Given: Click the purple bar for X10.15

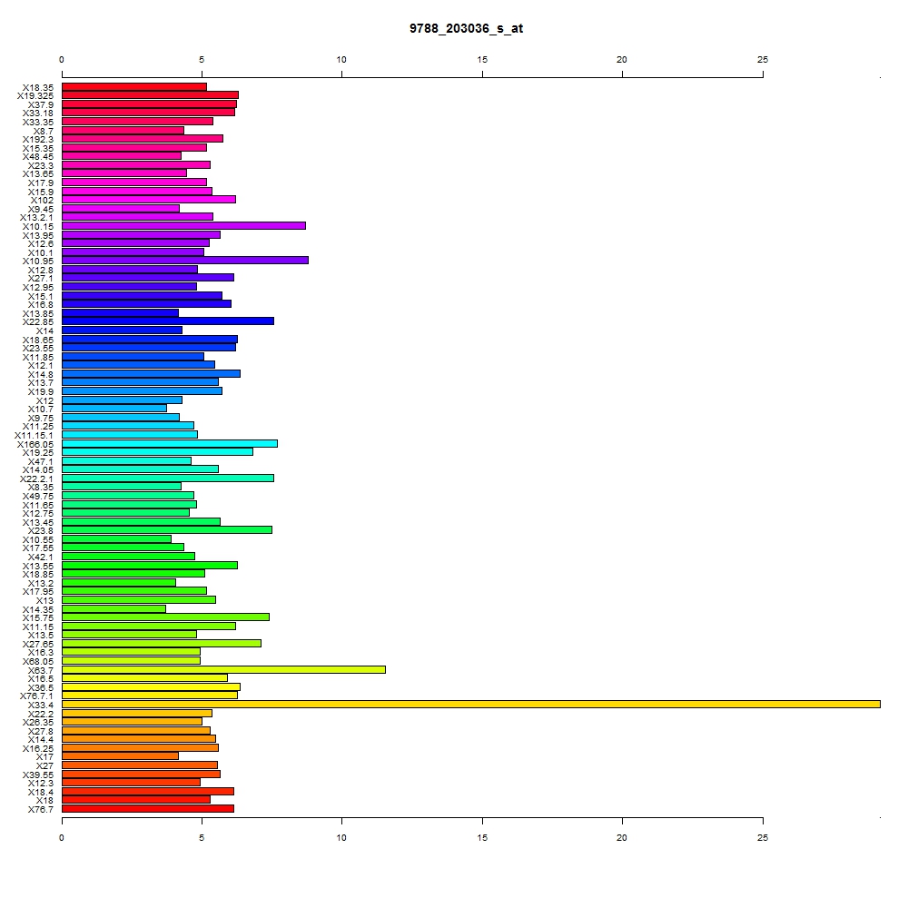Looking at the screenshot, I should click(183, 226).
